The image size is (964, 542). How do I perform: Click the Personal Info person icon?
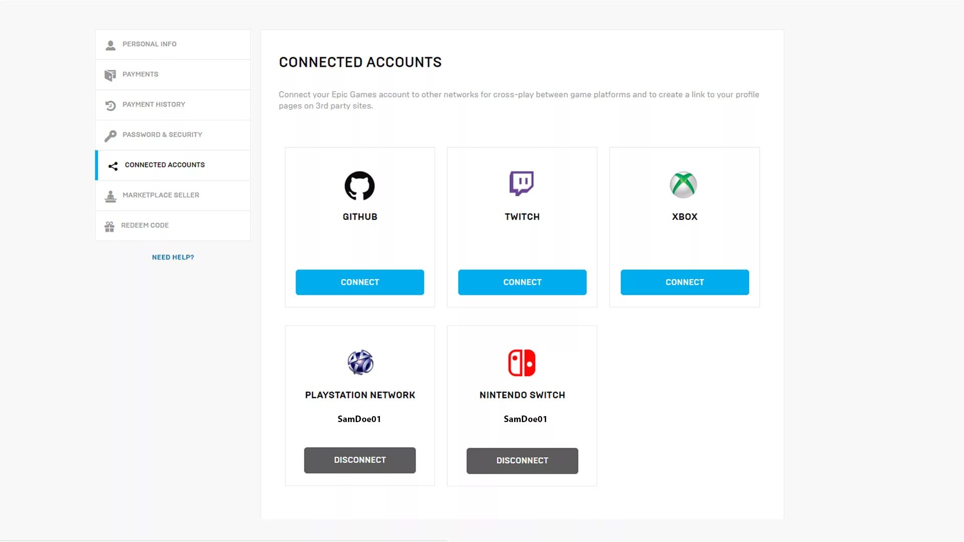tap(110, 45)
